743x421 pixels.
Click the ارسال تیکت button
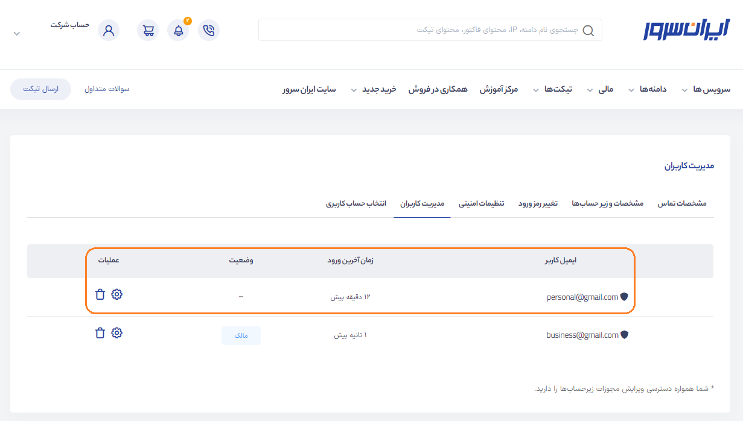point(40,89)
